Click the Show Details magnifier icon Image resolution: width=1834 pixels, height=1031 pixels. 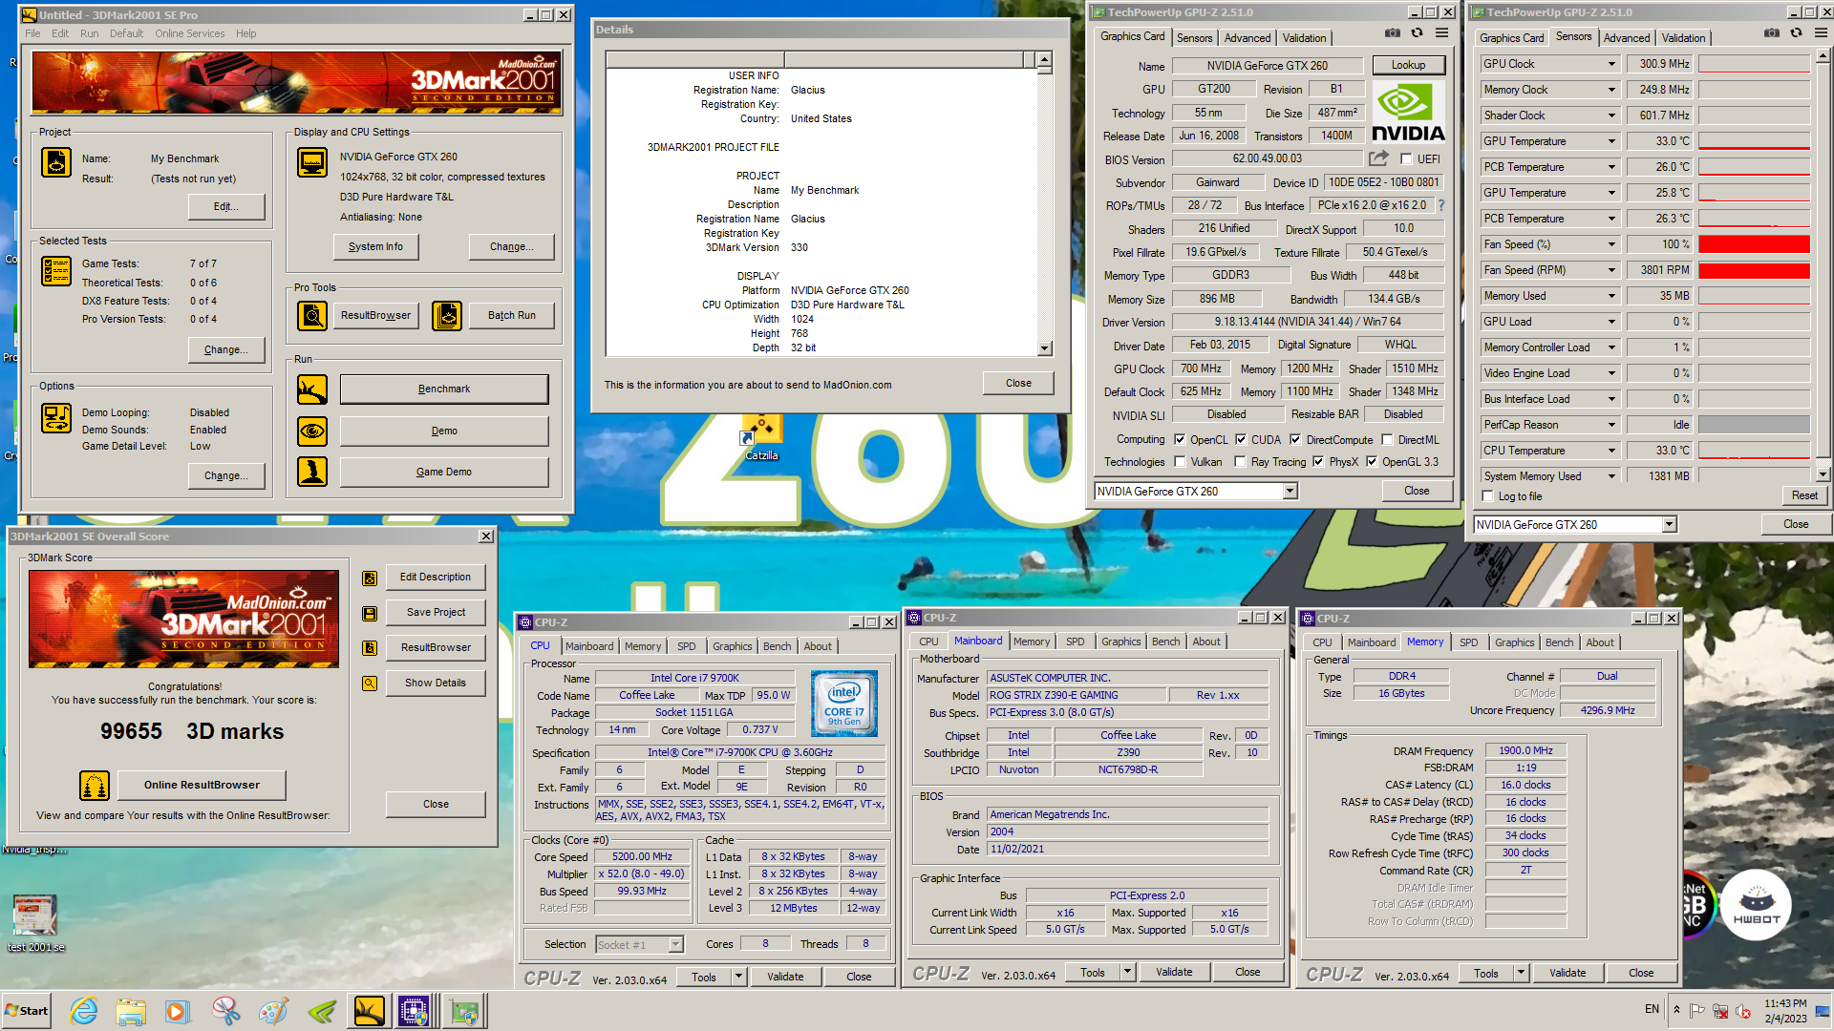[370, 684]
